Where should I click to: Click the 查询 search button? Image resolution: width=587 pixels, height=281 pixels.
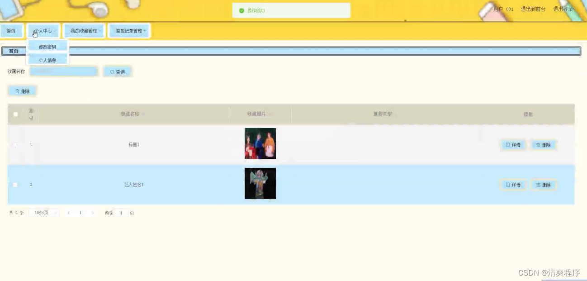[118, 71]
